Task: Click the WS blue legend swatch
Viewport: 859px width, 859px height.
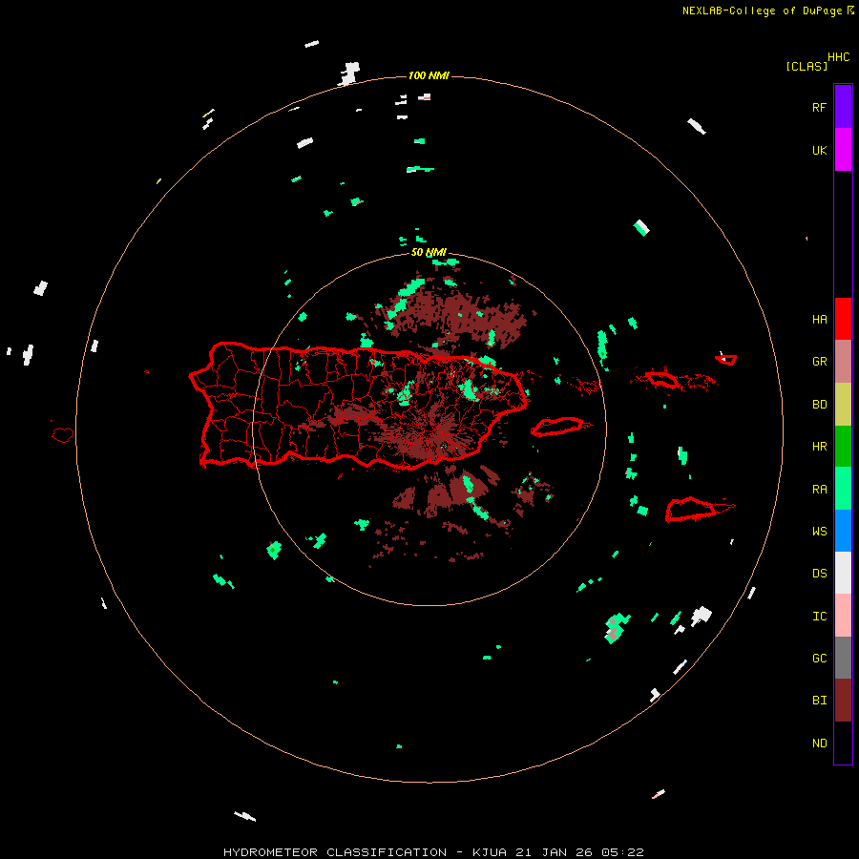Action: (x=843, y=531)
